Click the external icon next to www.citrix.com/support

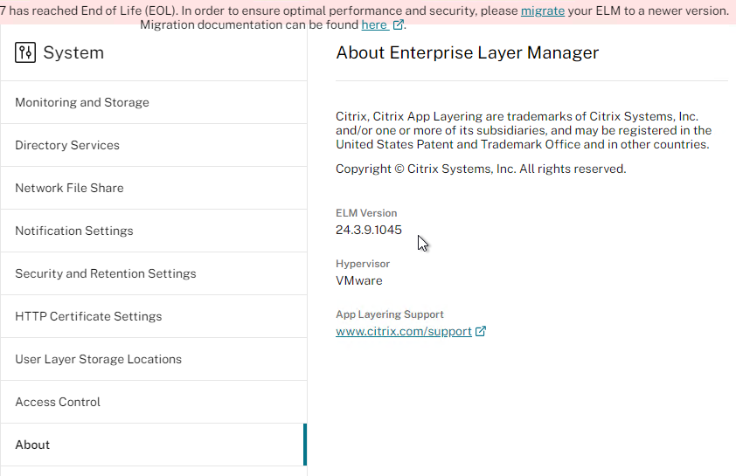click(x=480, y=331)
